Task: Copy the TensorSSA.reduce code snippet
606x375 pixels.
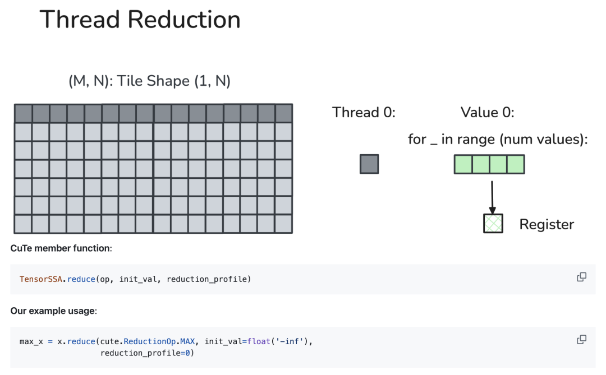Action: pyautogui.click(x=581, y=277)
